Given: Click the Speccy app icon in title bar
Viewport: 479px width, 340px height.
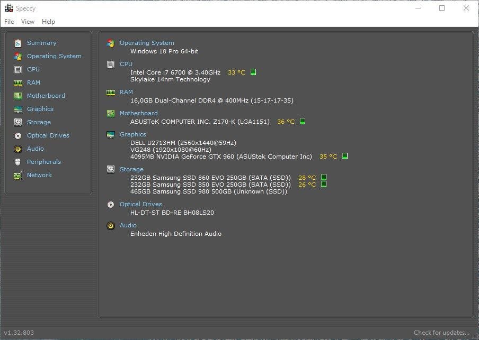Looking at the screenshot, I should point(9,8).
